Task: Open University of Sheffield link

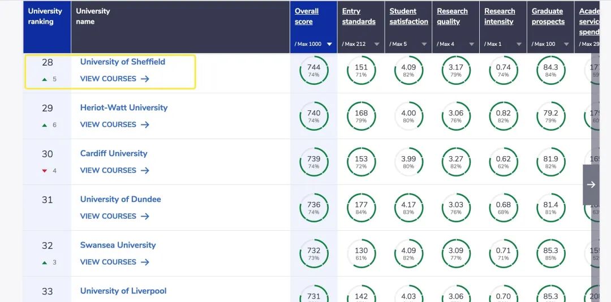Action: click(123, 62)
